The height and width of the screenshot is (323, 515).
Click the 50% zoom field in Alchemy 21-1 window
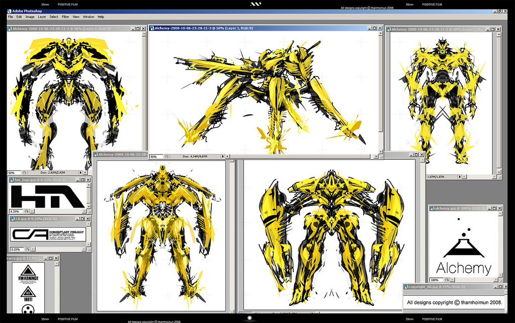click(15, 173)
